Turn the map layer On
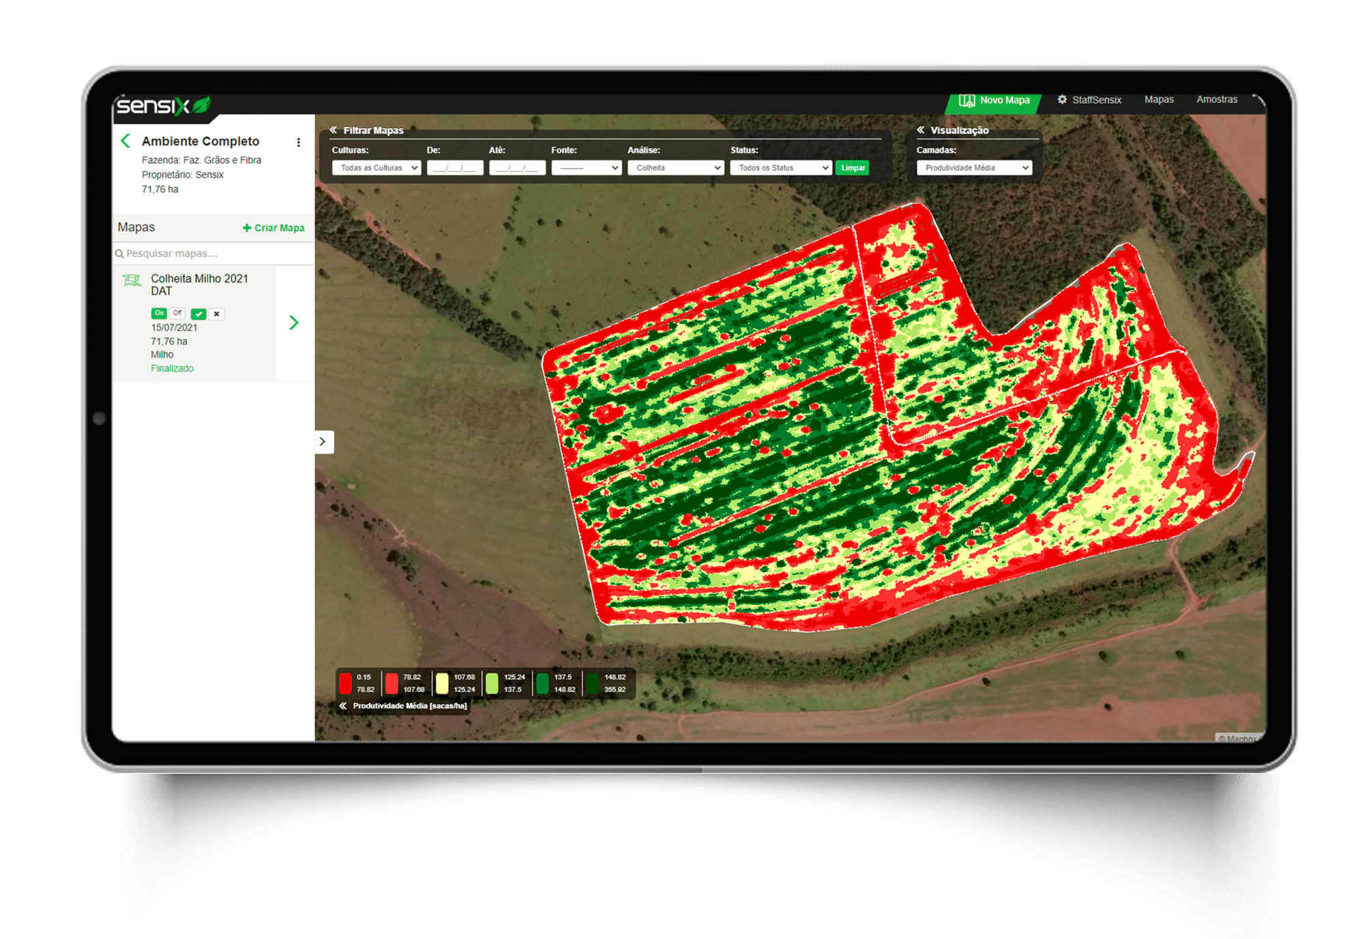The image size is (1364, 939). click(x=159, y=313)
